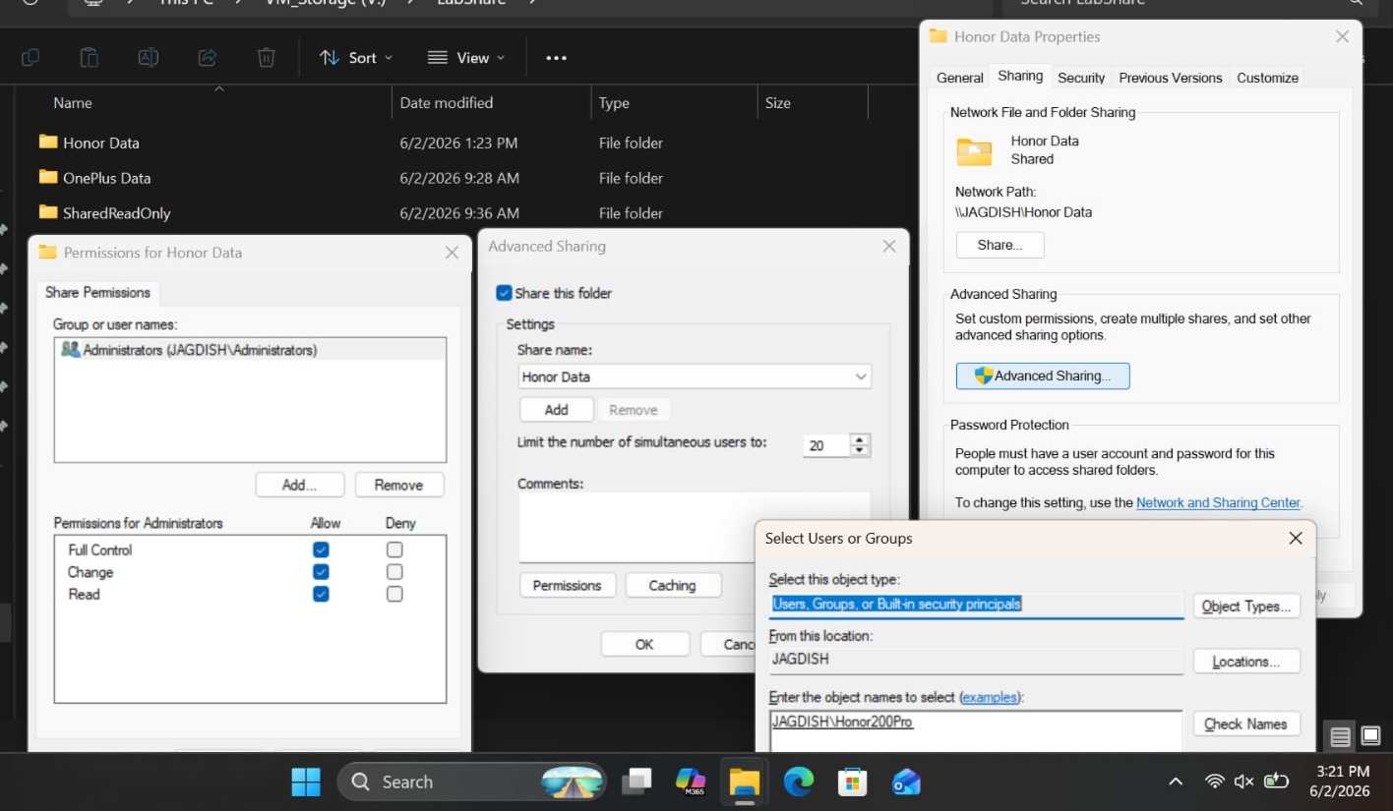Open Microsoft 365 Copilot from taskbar

click(691, 782)
